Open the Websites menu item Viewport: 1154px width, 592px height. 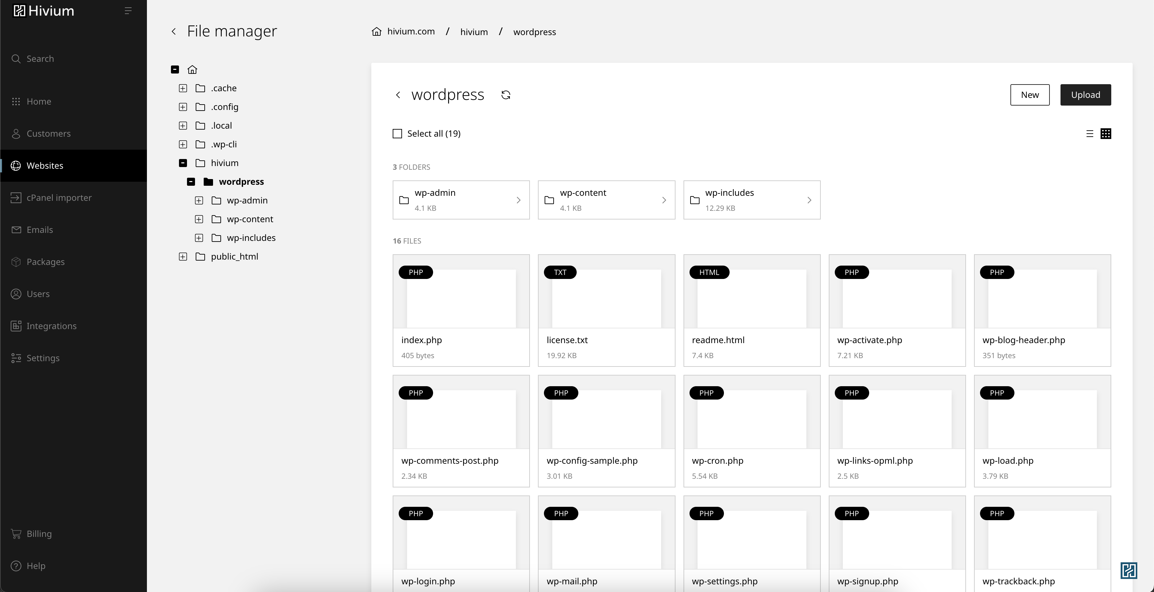pos(73,166)
